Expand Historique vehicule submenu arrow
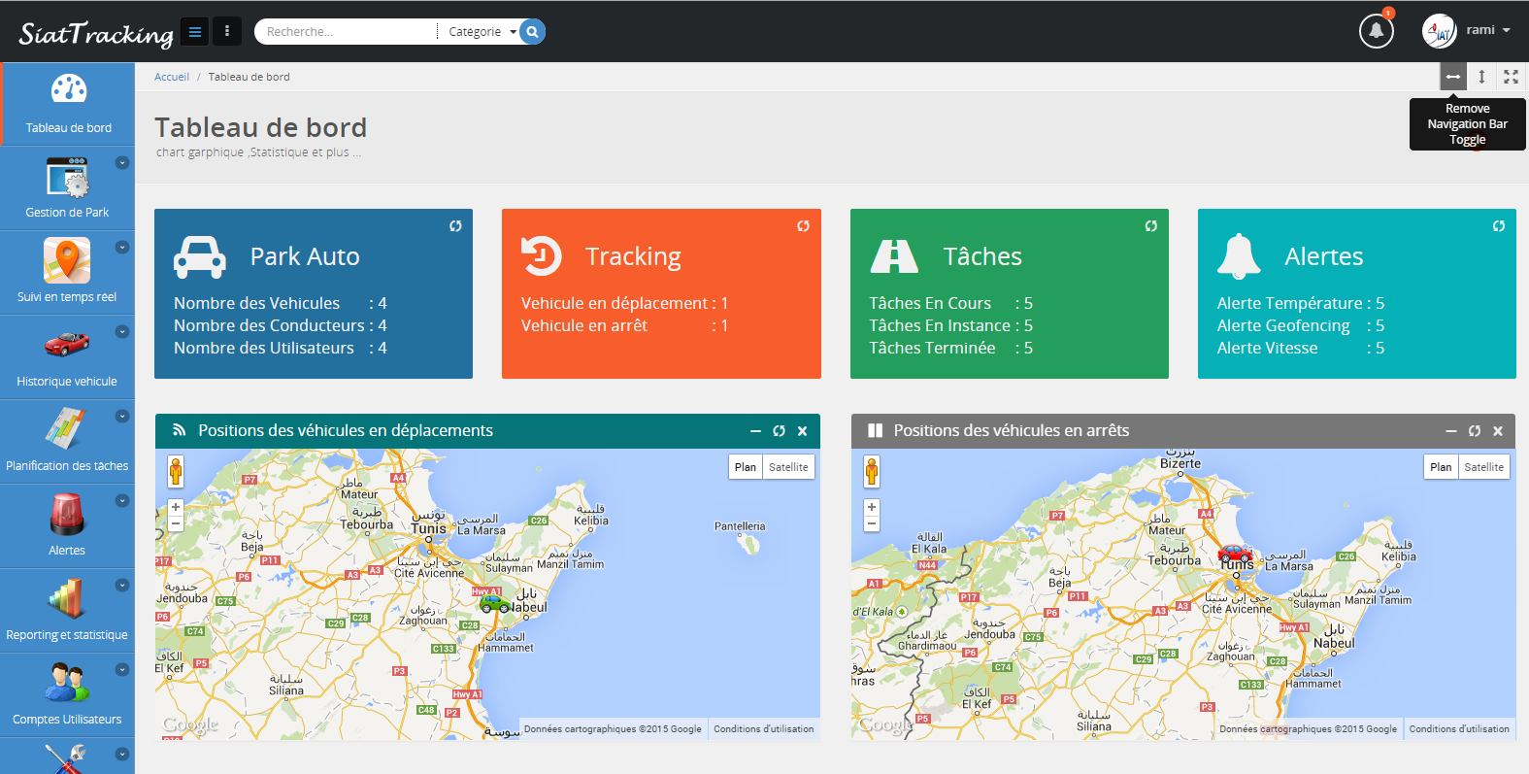Image resolution: width=1529 pixels, height=774 pixels. point(122,332)
